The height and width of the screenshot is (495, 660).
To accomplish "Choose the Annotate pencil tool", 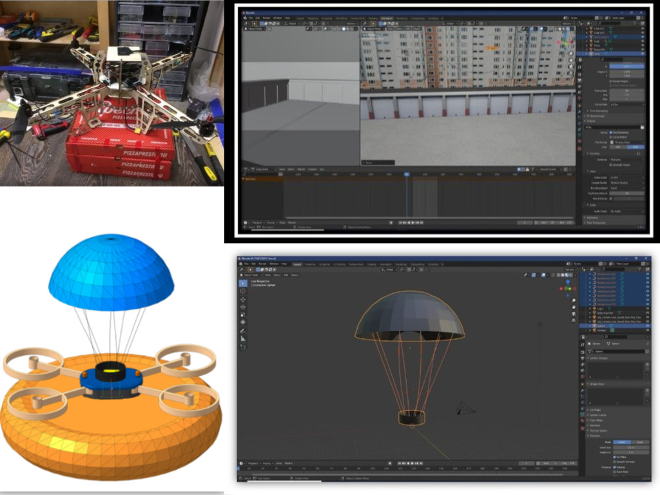I will click(x=243, y=331).
